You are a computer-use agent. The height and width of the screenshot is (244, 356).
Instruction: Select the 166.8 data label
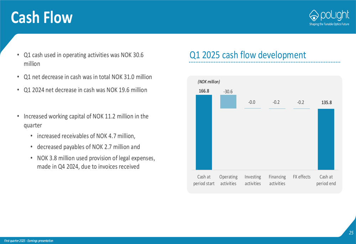pyautogui.click(x=204, y=91)
